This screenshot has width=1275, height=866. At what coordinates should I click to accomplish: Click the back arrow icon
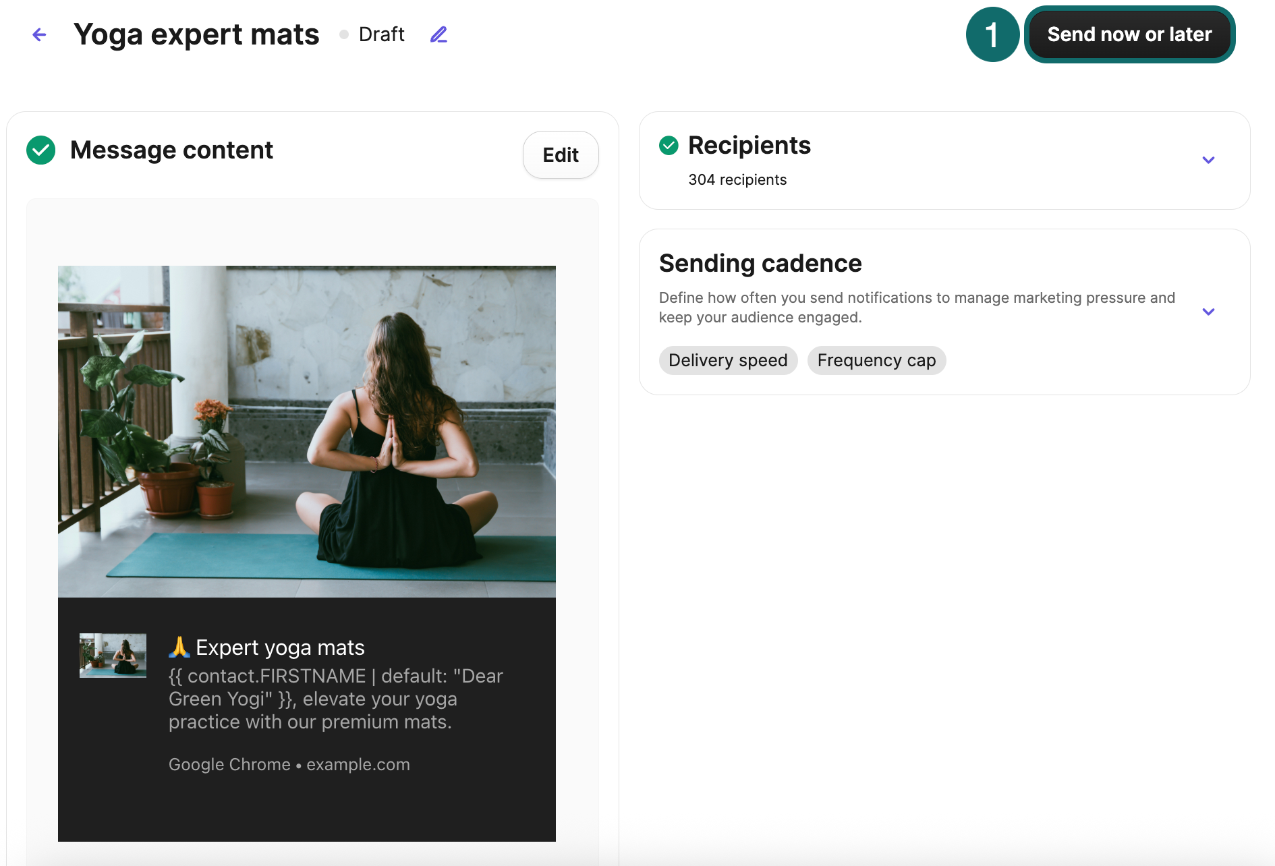pyautogui.click(x=40, y=34)
